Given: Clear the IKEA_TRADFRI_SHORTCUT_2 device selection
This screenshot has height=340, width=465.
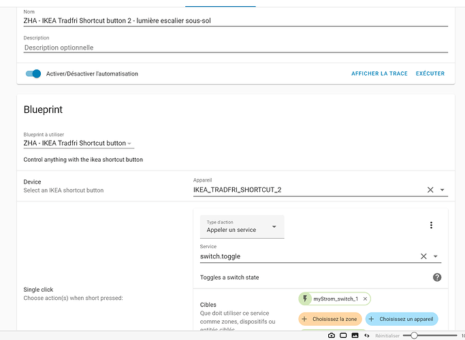Looking at the screenshot, I should pyautogui.click(x=430, y=190).
